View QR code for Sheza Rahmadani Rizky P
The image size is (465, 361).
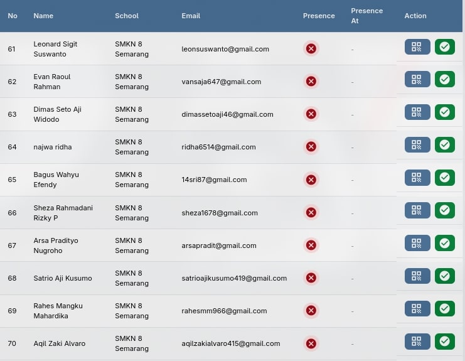[417, 210]
